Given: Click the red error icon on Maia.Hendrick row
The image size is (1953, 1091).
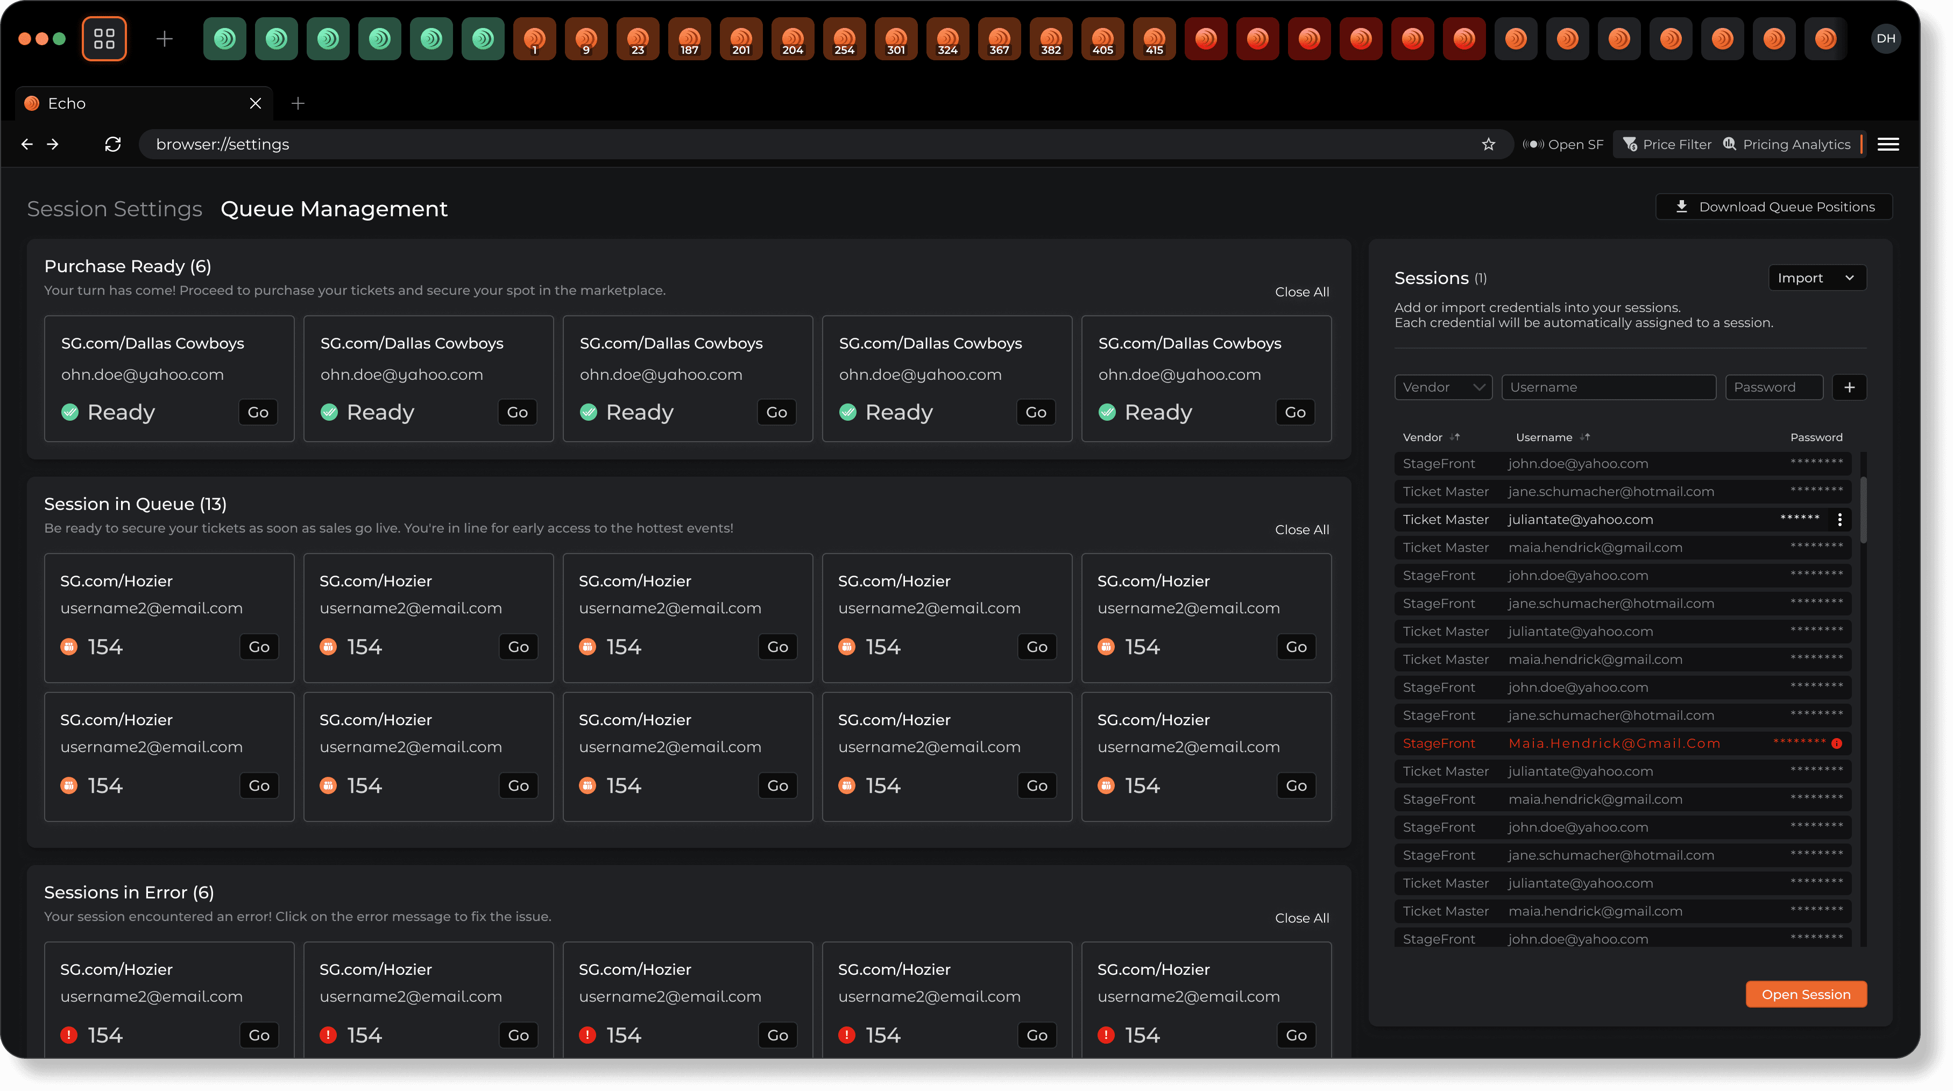Looking at the screenshot, I should pyautogui.click(x=1836, y=744).
